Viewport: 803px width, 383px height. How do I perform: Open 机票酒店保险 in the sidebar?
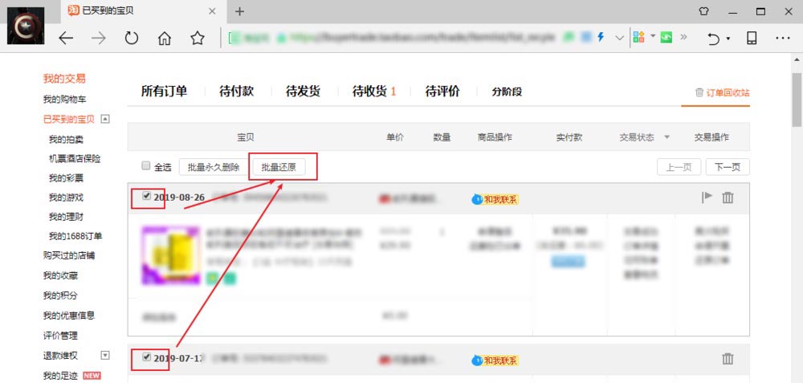coord(75,159)
